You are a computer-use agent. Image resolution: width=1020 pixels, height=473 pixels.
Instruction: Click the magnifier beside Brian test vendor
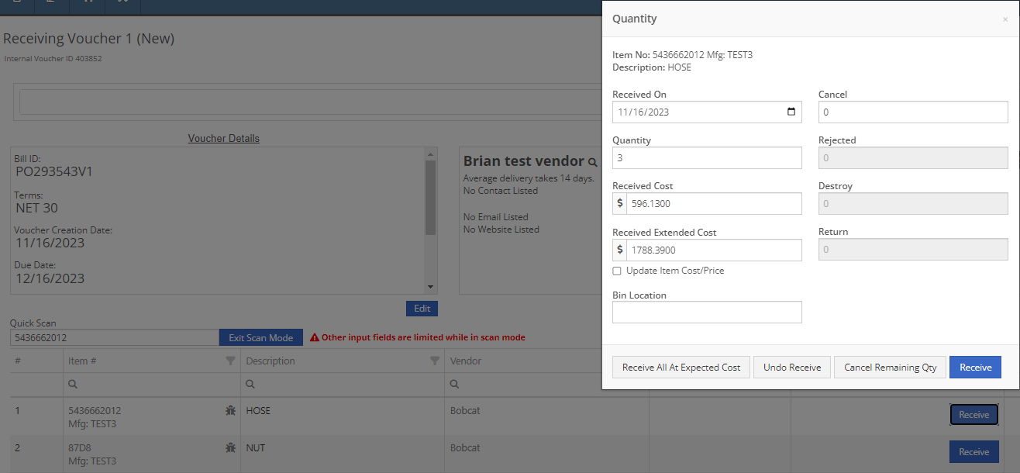(593, 162)
